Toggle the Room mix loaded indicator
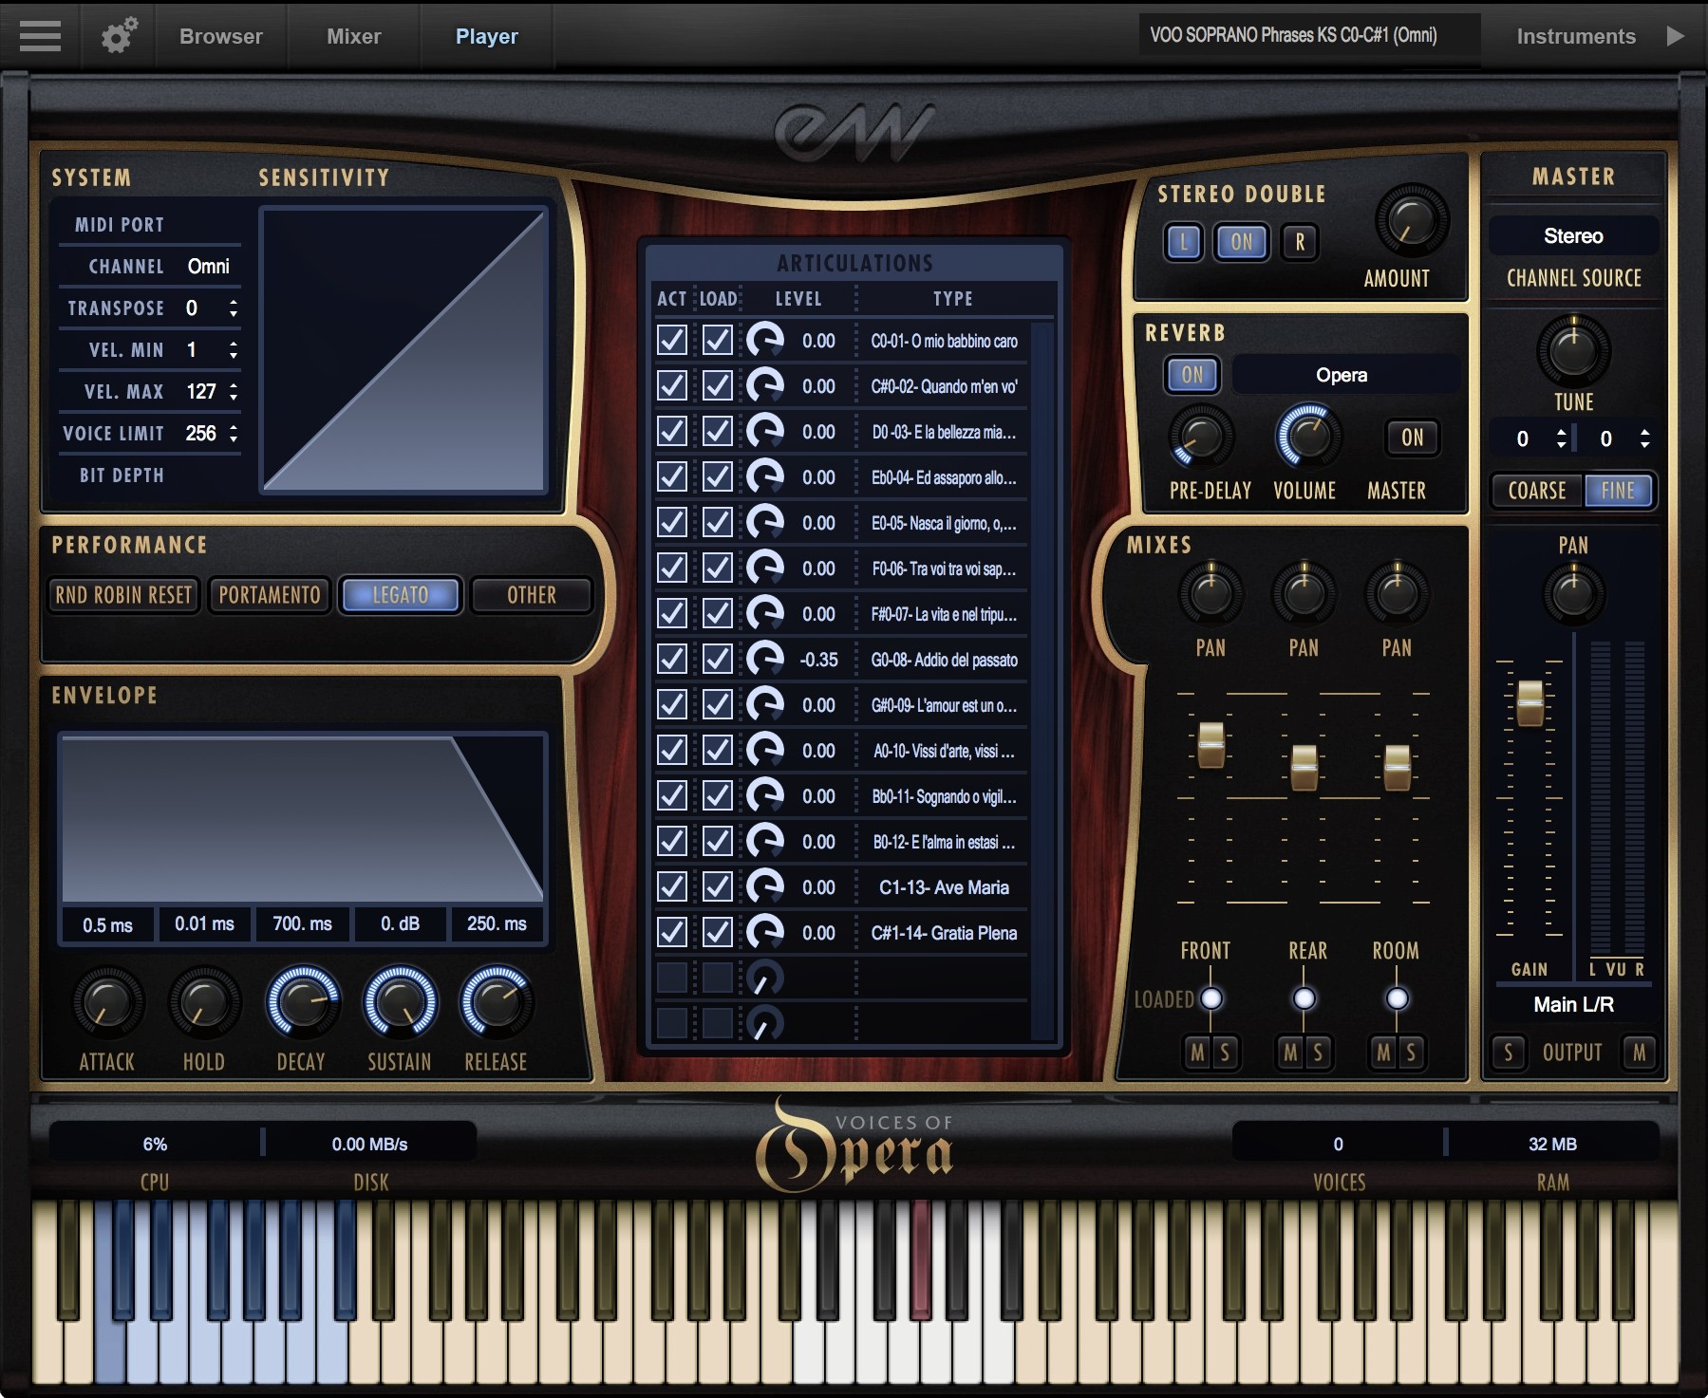 coord(1397,998)
